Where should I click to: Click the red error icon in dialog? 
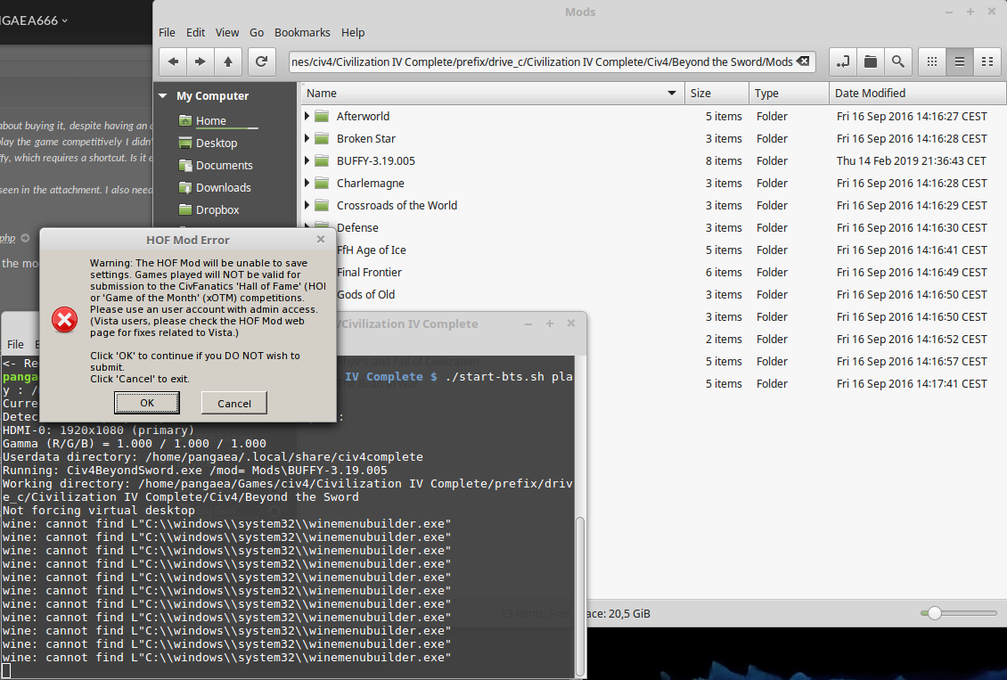(x=65, y=320)
